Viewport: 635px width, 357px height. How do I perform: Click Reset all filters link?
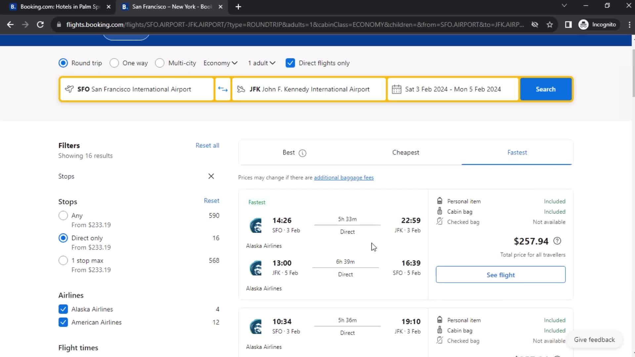(207, 145)
